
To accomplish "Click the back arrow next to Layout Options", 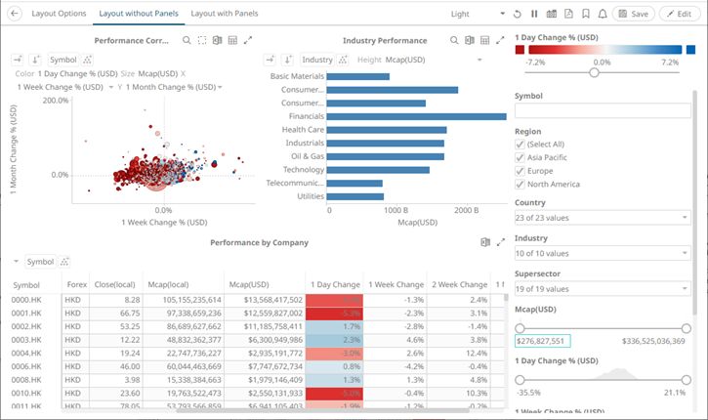I will [16, 14].
